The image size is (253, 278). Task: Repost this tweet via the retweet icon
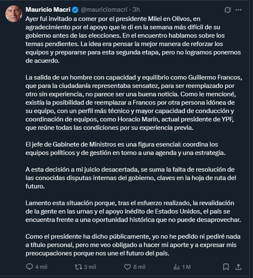click(x=78, y=267)
